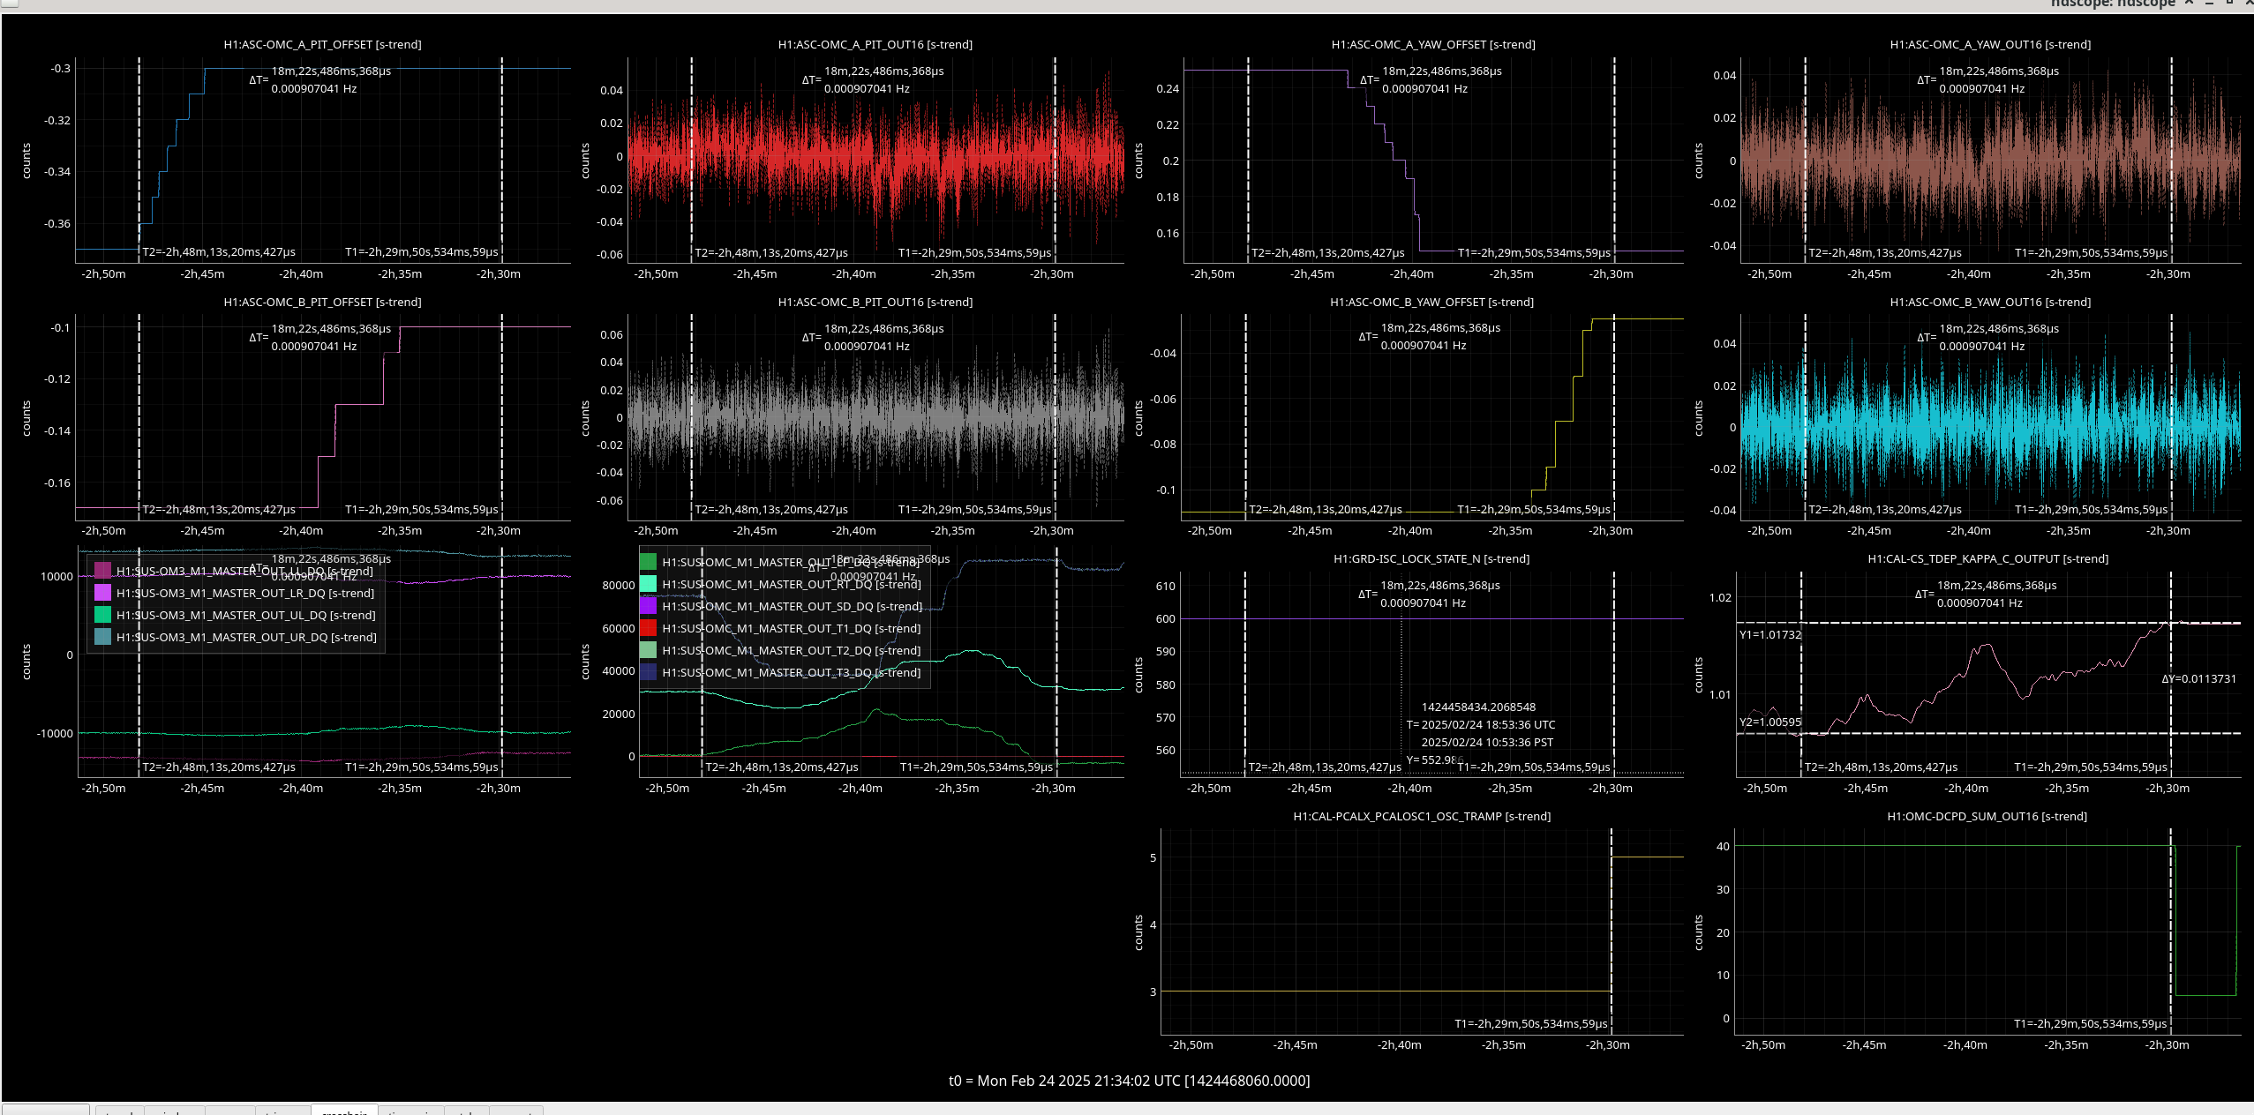Click the T1 cursor line in PCALOSC1_OSC_TRAMP plot
The height and width of the screenshot is (1115, 2254).
[1612, 931]
